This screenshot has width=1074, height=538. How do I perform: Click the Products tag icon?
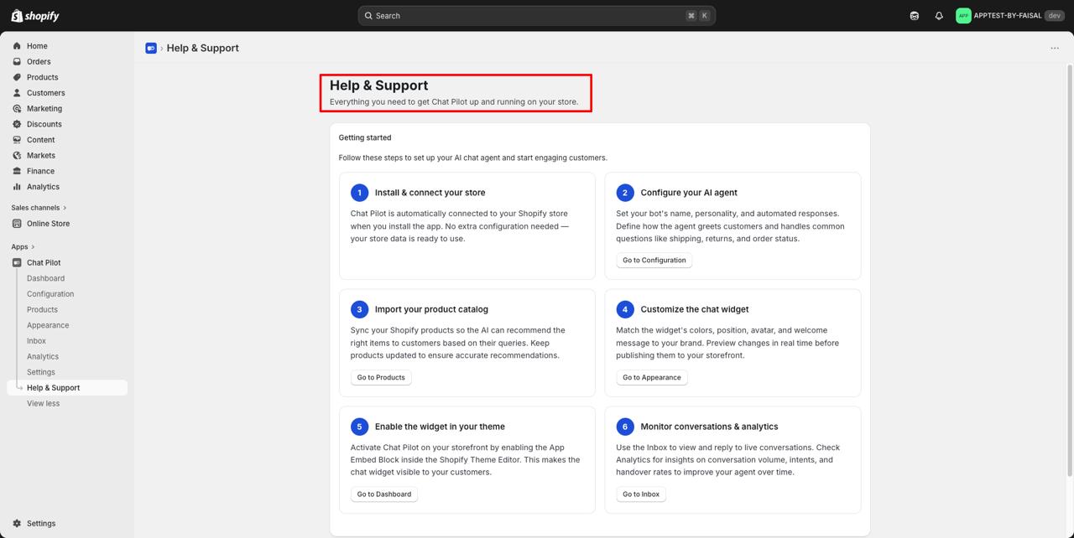click(17, 77)
